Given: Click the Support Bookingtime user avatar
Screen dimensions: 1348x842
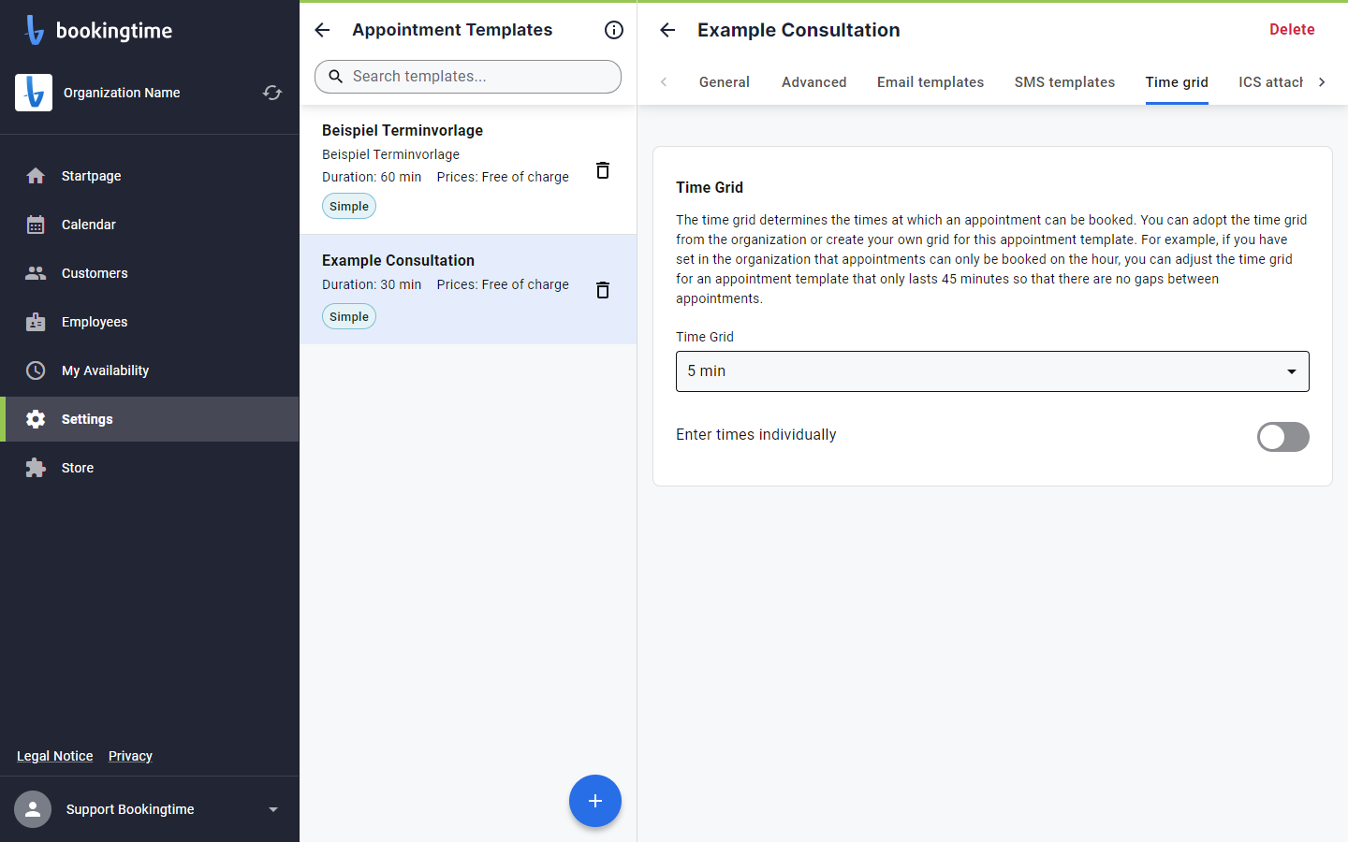Looking at the screenshot, I should 33,809.
